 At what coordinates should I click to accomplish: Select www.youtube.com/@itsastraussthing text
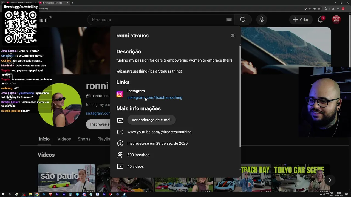[159, 132]
